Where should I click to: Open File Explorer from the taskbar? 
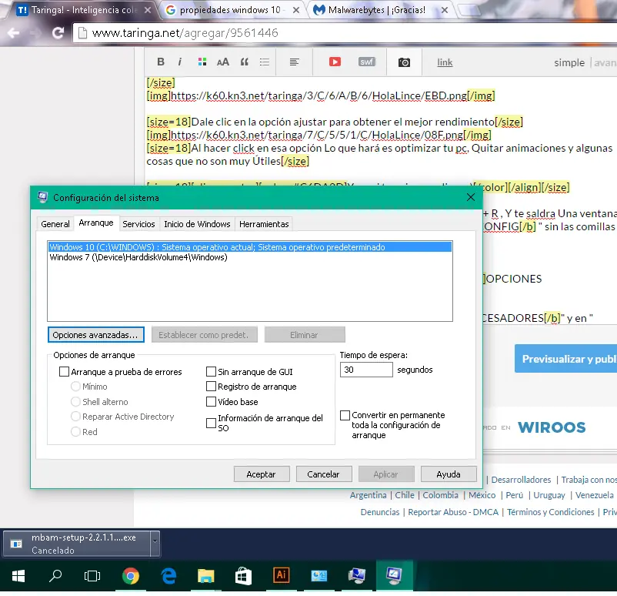(x=206, y=576)
